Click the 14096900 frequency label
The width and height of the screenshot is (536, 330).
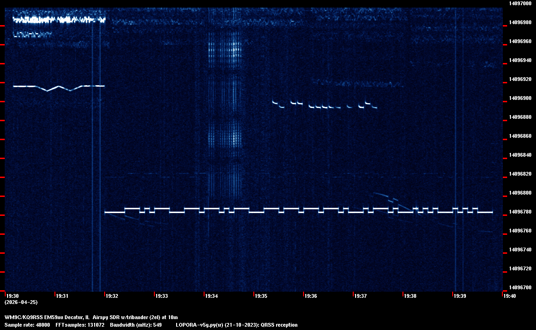[520, 98]
